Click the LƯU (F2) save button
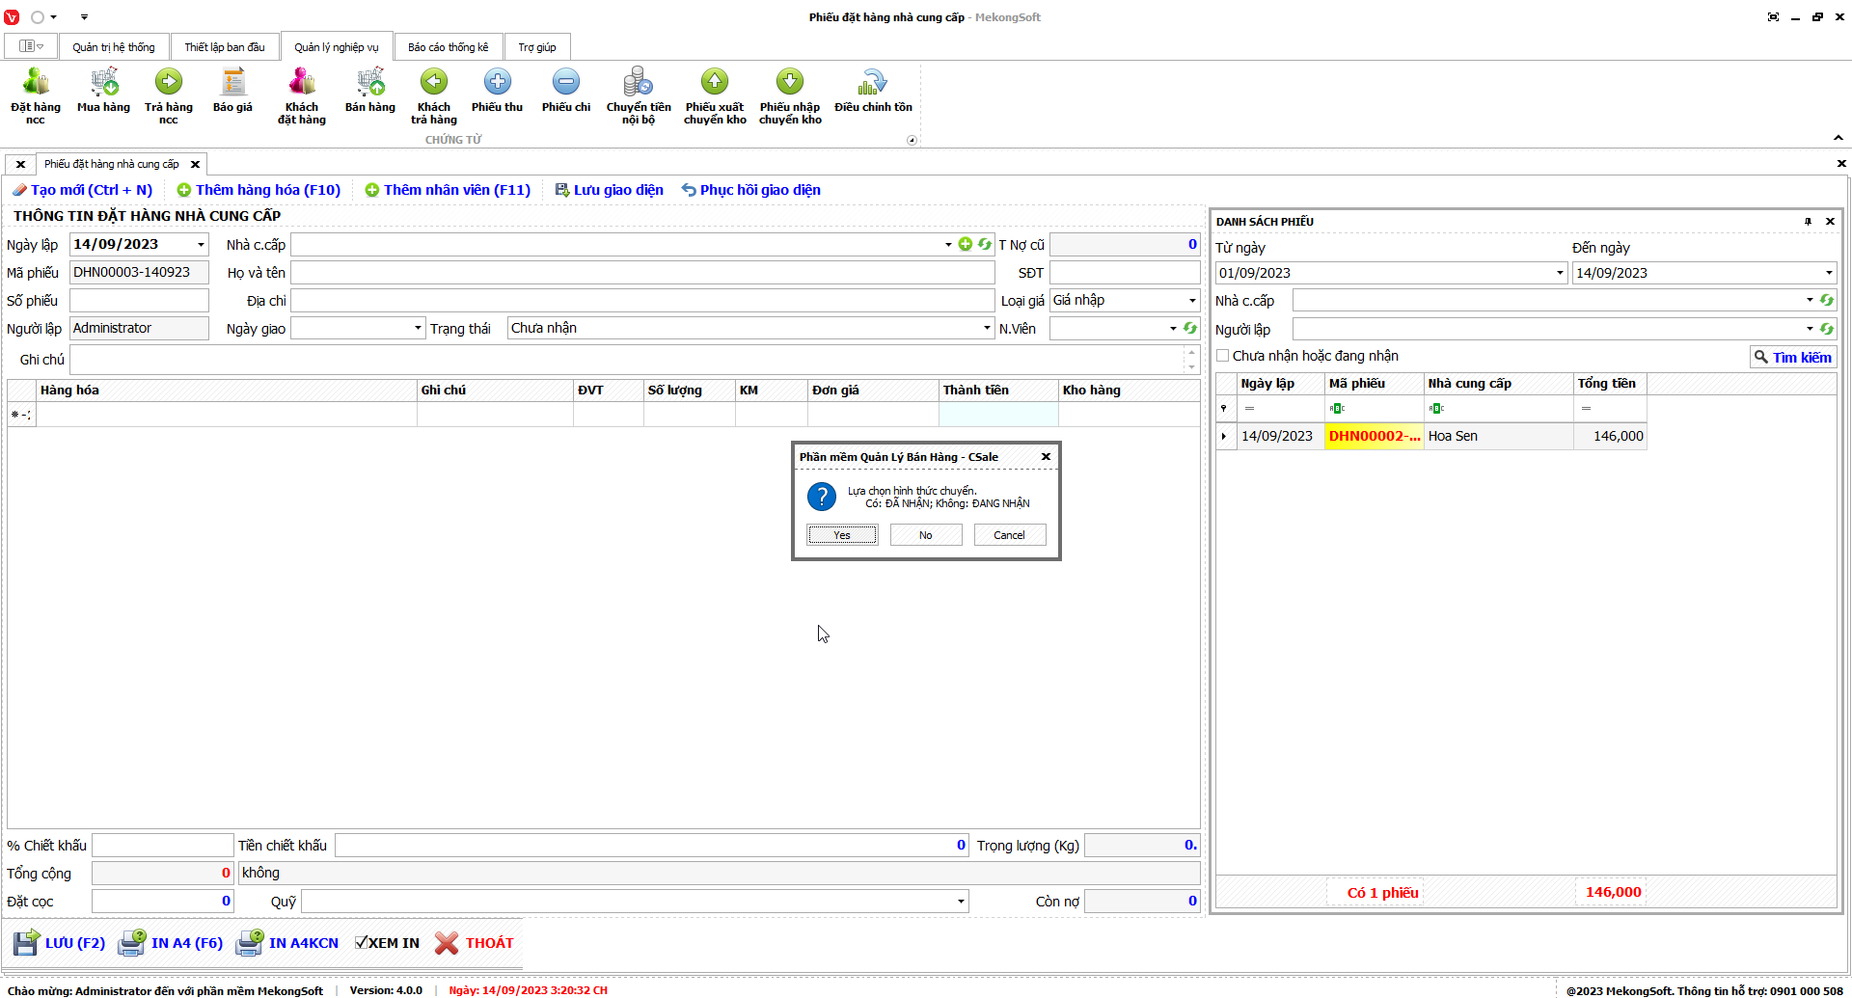The image size is (1852, 998). [60, 943]
